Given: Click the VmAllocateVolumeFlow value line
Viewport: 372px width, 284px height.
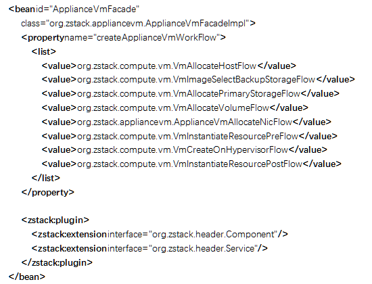Looking at the screenshot, I should pyautogui.click(x=175, y=108).
